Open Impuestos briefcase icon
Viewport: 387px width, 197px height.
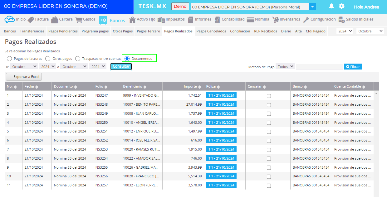[161, 20]
